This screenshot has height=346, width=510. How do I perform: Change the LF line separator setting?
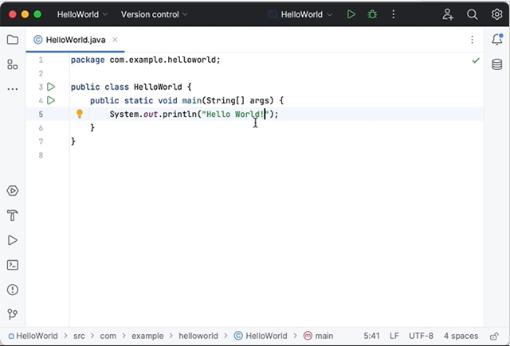click(x=394, y=336)
